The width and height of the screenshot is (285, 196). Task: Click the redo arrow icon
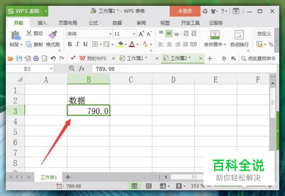click(62, 58)
